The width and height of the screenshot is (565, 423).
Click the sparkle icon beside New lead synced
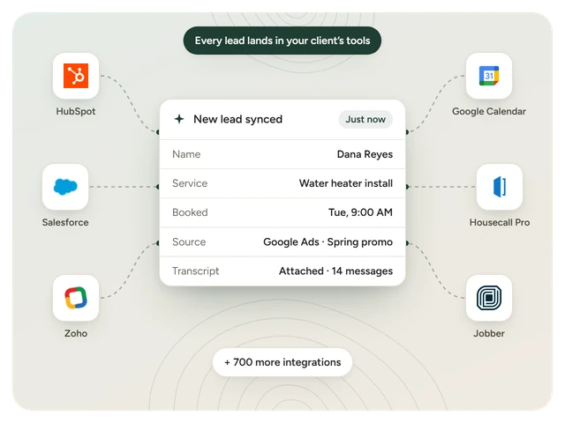coord(179,119)
